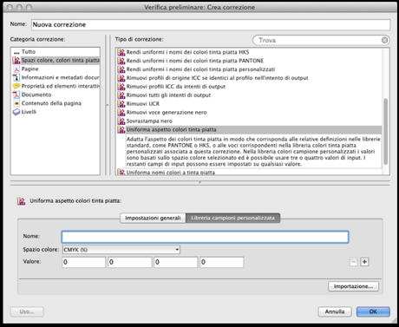Click icon beside nomi colori tinta piatta personalizzati
The width and height of the screenshot is (399, 327).
[x=121, y=69]
